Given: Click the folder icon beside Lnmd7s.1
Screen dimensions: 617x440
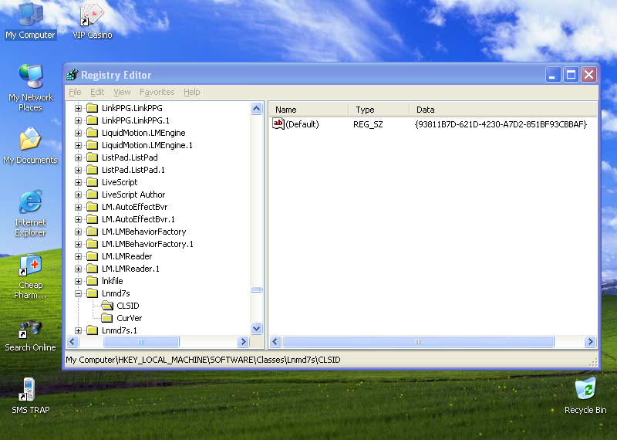Looking at the screenshot, I should (x=92, y=330).
